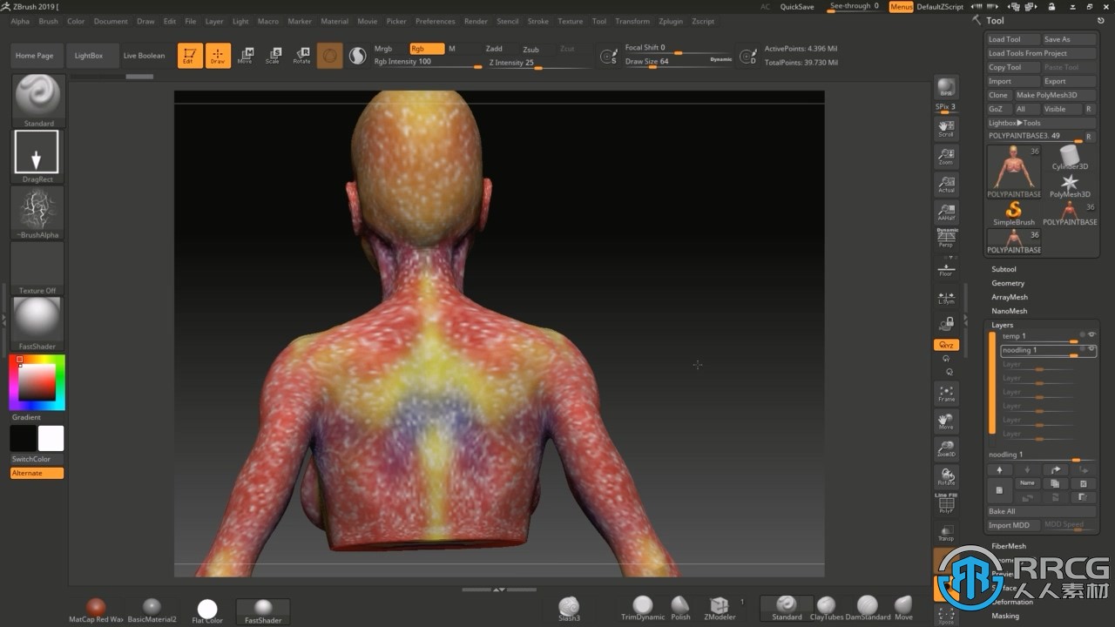Choose BasicMaterial2 material
This screenshot has width=1115, height=627.
coord(152,610)
